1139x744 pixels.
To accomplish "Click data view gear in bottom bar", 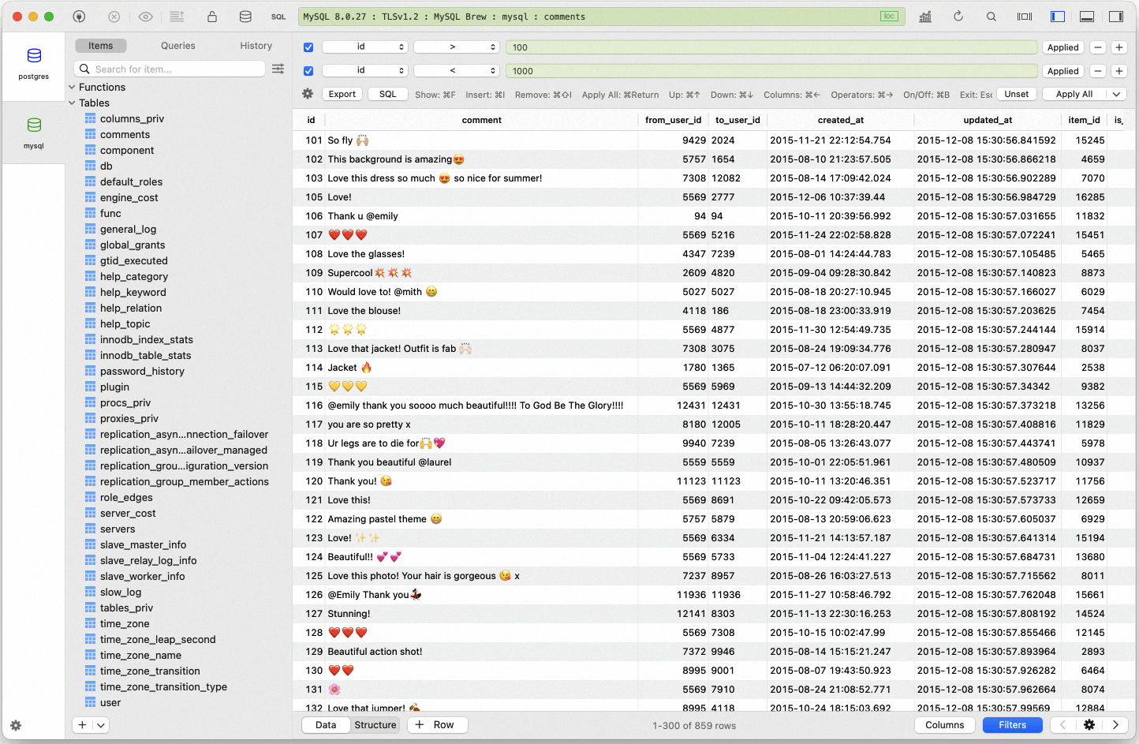I will point(1089,725).
